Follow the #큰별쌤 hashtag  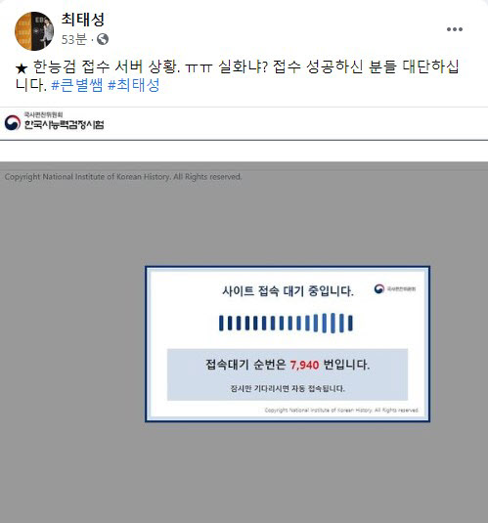click(77, 85)
